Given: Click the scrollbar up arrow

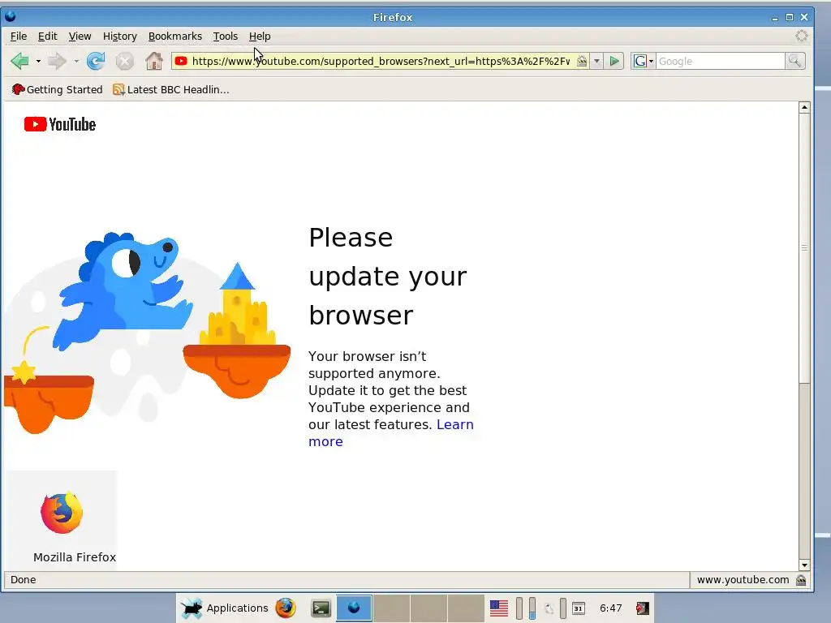Looking at the screenshot, I should click(804, 108).
